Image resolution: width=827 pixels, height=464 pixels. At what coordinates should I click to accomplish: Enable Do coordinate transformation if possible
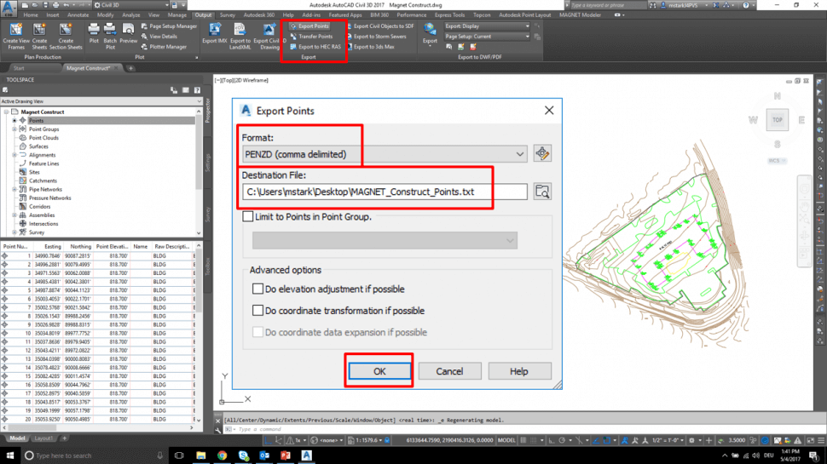pyautogui.click(x=257, y=310)
